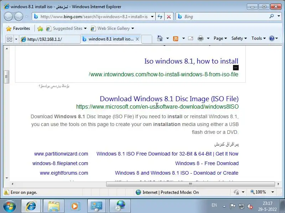The image size is (285, 213).
Task: Click the vertical scrollbar down arrow
Action: pos(7,178)
